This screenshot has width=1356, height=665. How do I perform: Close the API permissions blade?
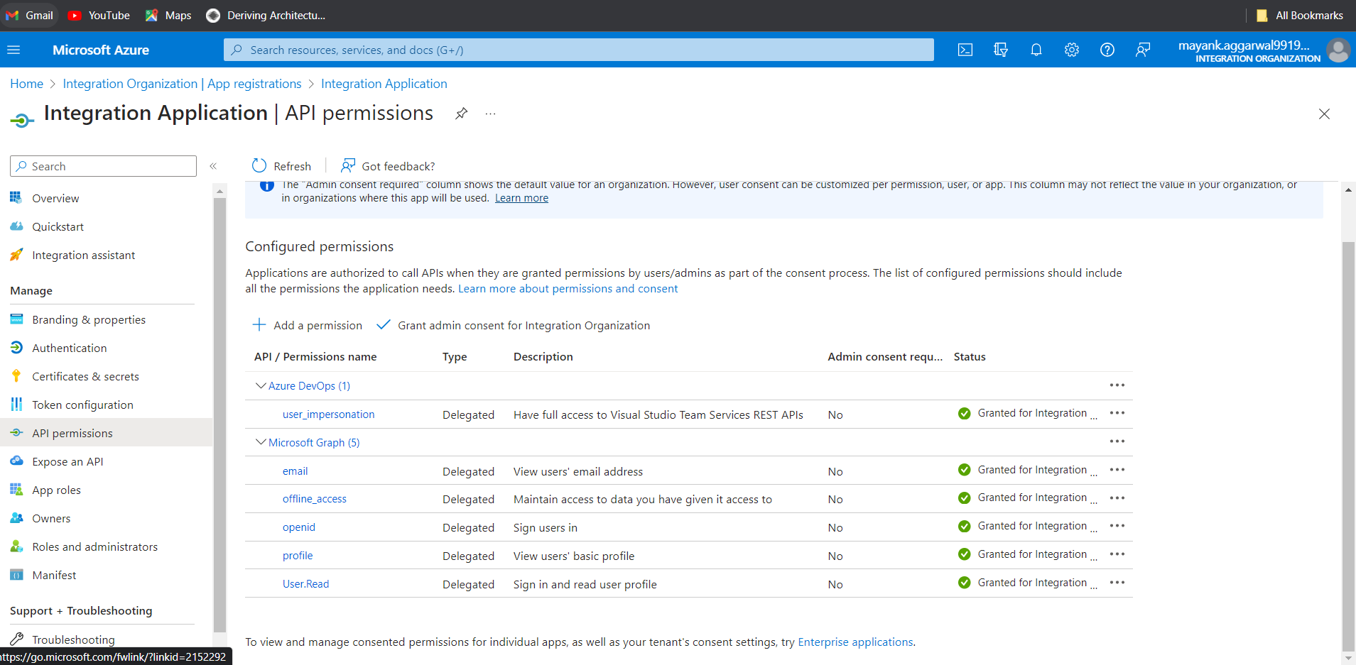point(1324,114)
